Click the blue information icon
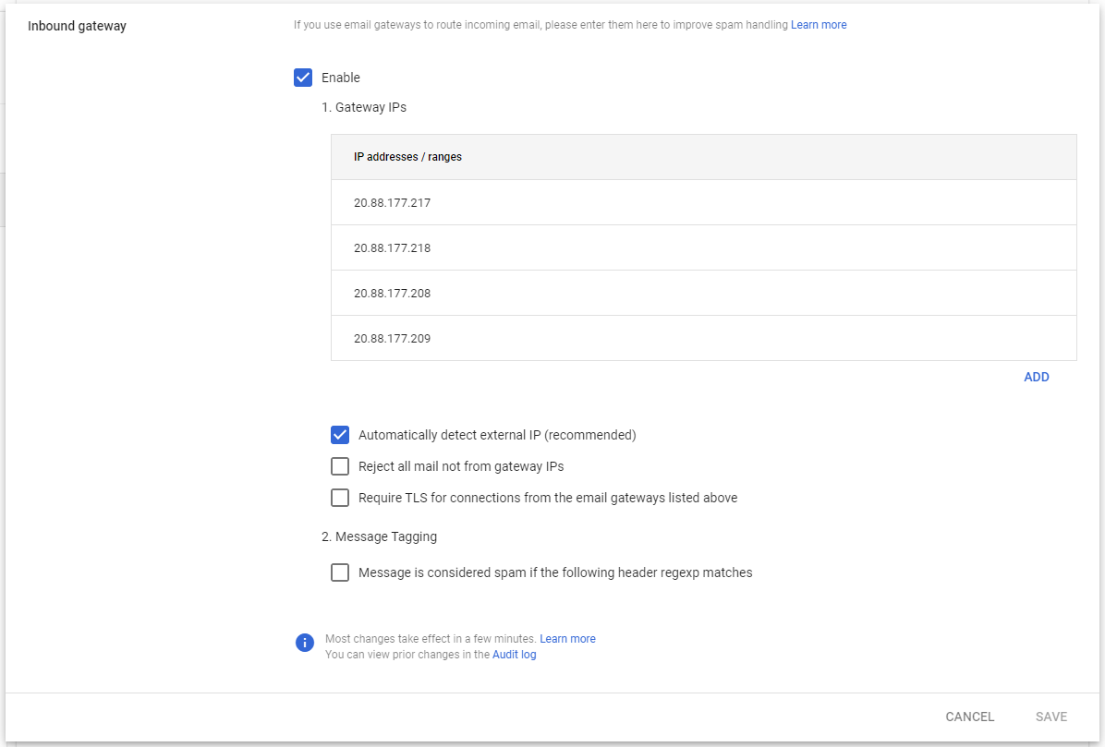 305,643
